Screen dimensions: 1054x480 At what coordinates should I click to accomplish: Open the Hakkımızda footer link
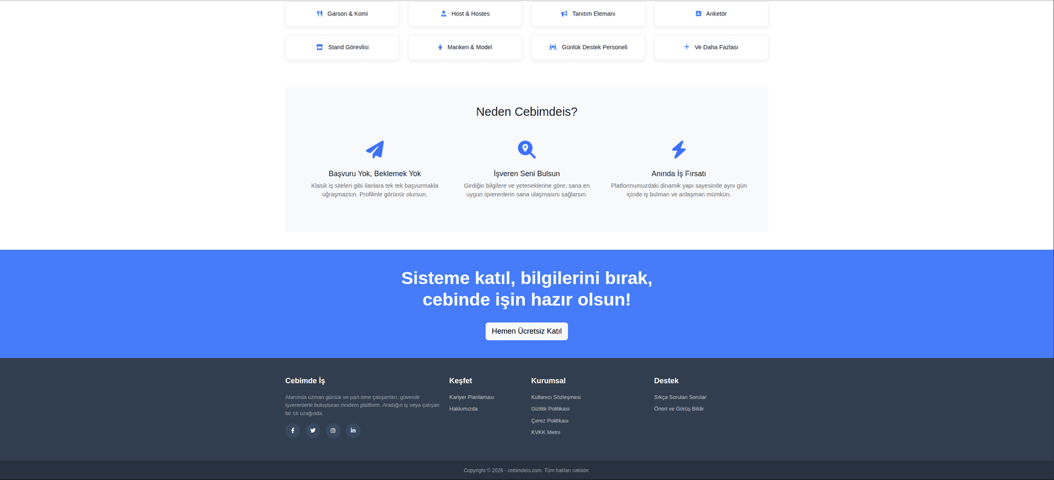[463, 409]
